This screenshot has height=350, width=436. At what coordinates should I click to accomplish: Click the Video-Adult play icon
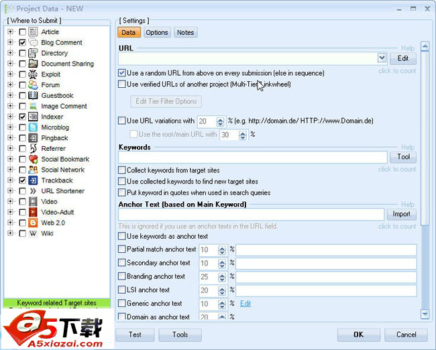(33, 212)
